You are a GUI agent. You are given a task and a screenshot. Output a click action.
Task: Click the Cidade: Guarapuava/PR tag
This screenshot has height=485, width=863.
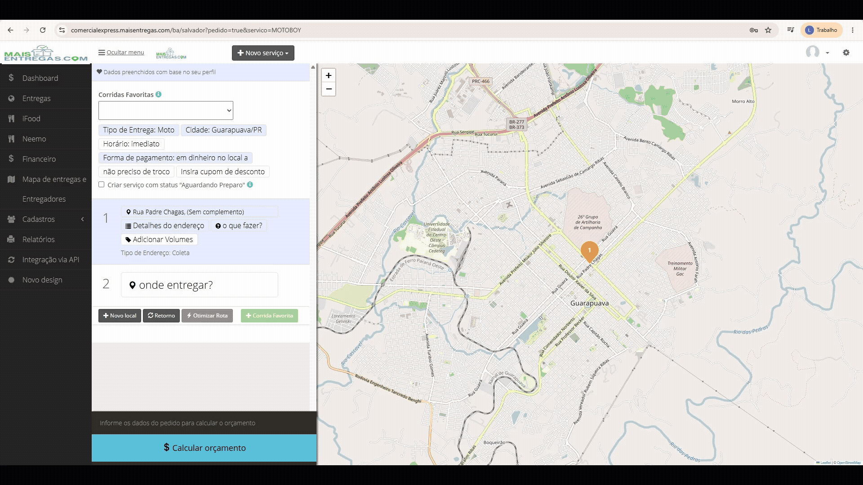[224, 130]
